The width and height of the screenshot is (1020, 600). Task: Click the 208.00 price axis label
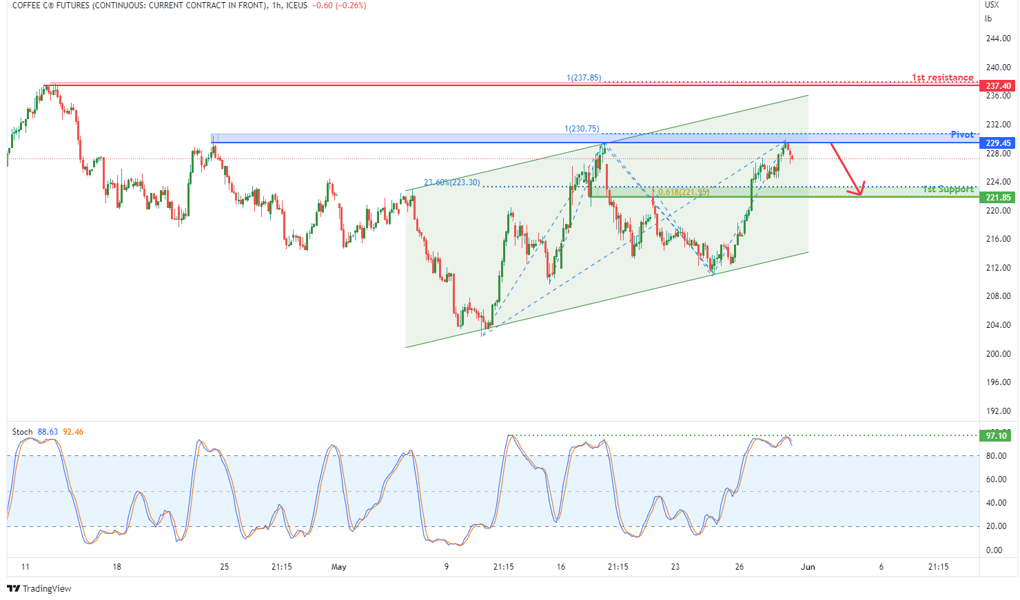point(998,296)
